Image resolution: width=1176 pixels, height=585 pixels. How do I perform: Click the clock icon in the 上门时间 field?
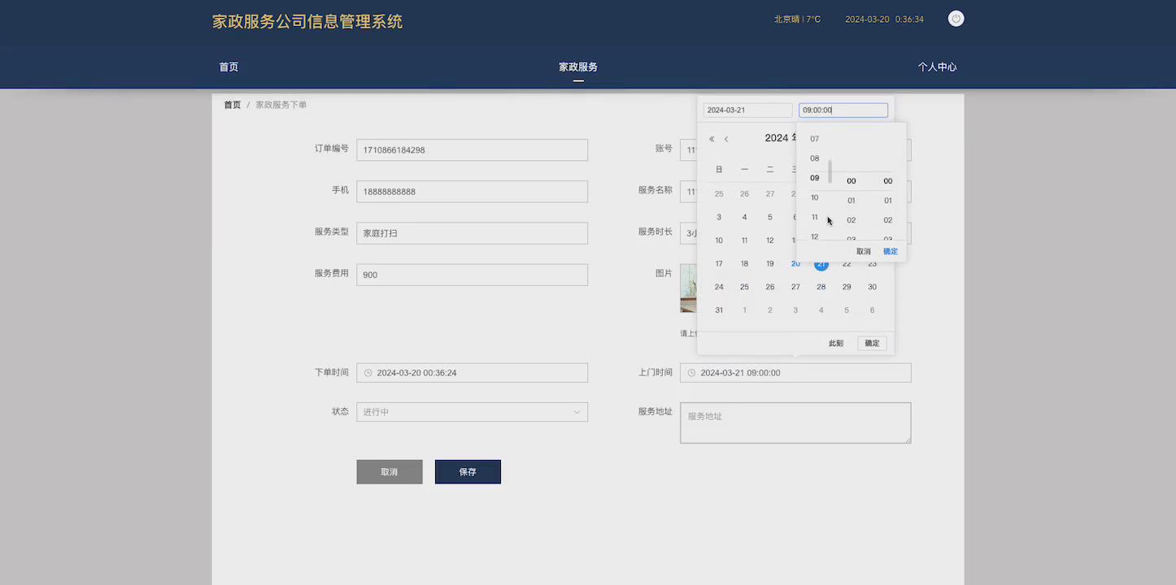click(x=690, y=372)
